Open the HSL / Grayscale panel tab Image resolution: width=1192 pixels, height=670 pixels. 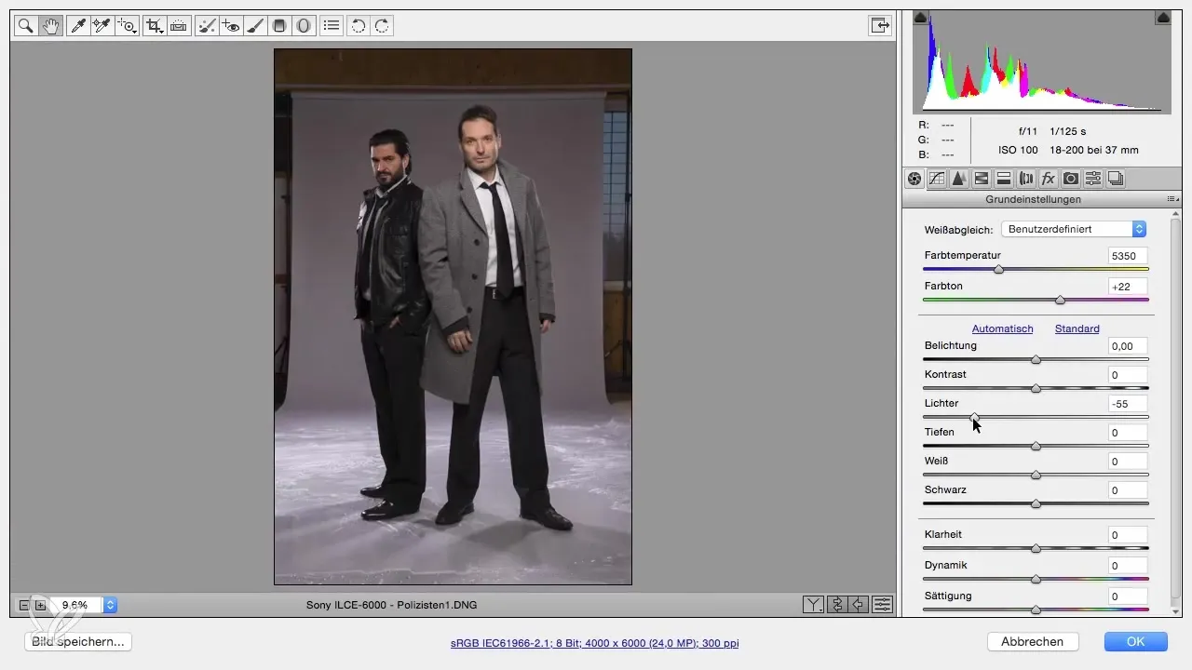pos(982,179)
